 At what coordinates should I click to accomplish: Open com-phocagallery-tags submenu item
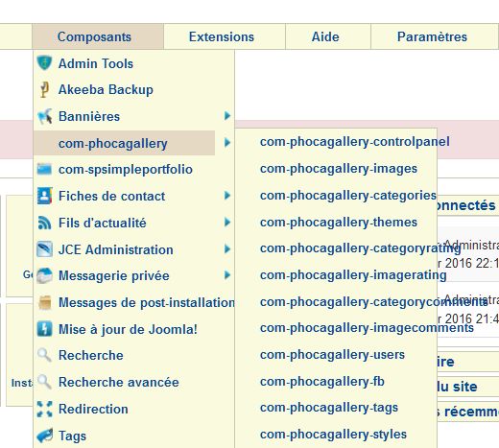click(329, 408)
